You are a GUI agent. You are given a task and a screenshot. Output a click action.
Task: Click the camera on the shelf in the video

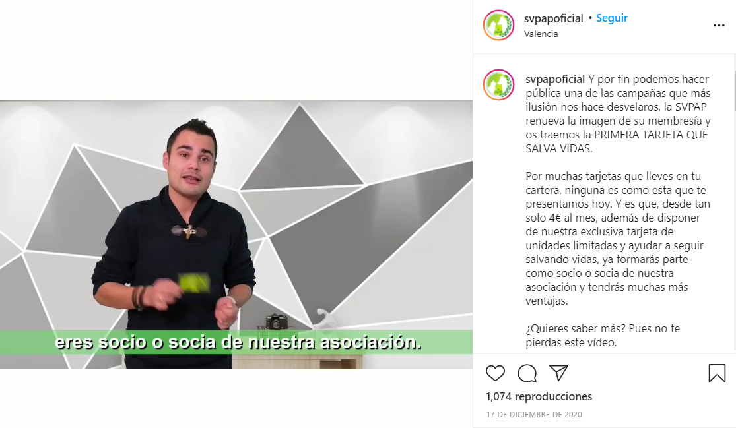277,322
